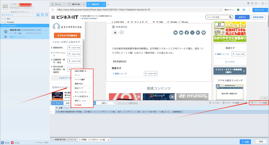Click the フィルター button
This screenshot has height=145, width=269.
coord(215,103)
